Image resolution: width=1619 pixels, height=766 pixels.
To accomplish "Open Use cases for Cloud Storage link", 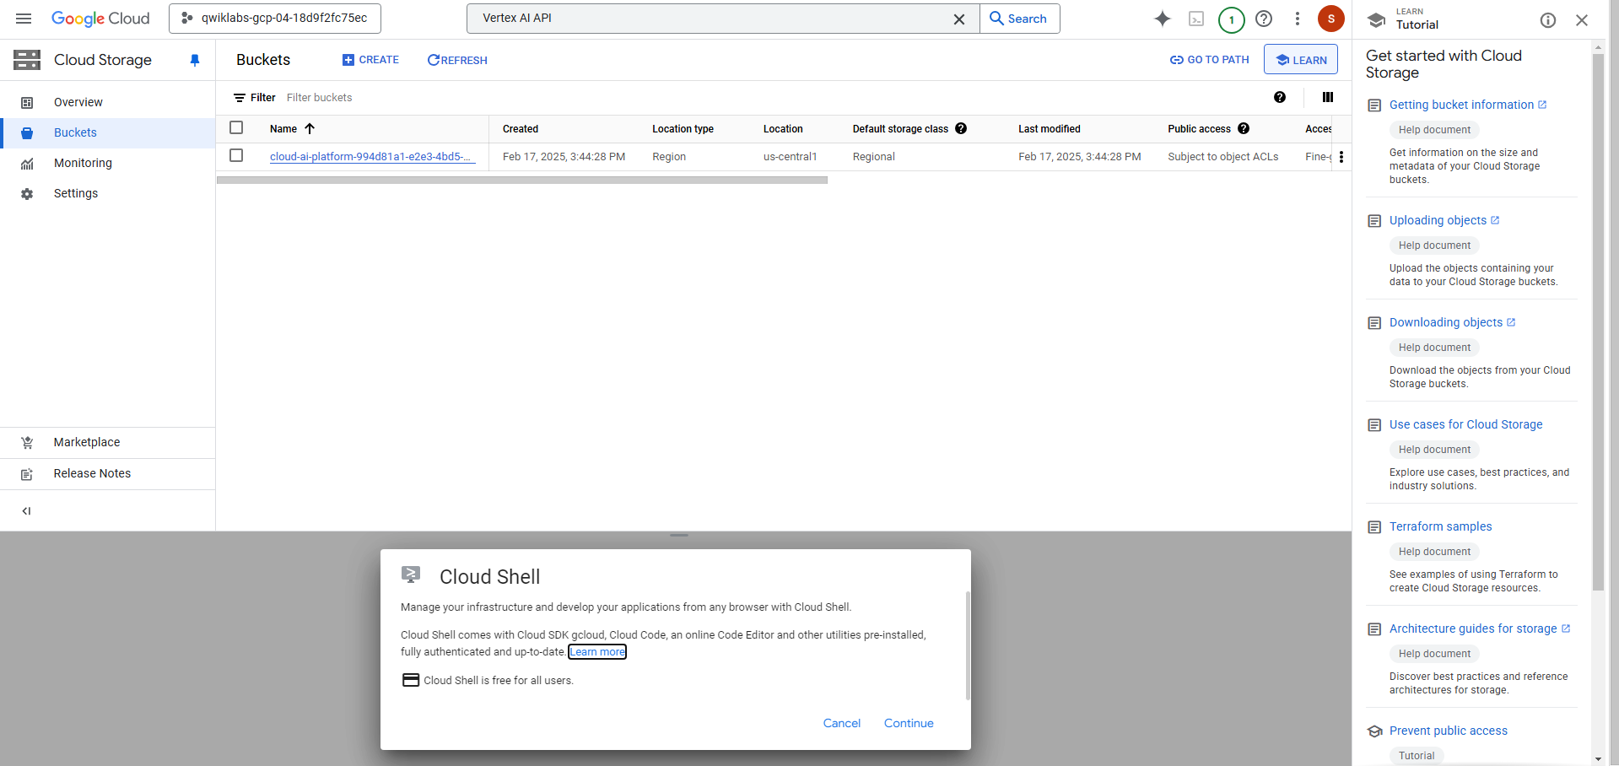I will tap(1465, 424).
